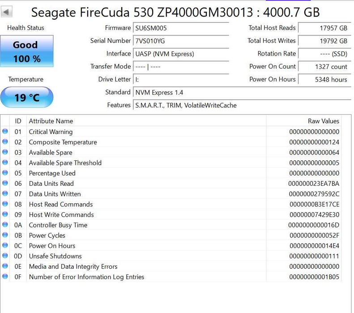The image size is (354, 313).
Task: Click the Rotation Rate value (SSD)
Action: 324,54
